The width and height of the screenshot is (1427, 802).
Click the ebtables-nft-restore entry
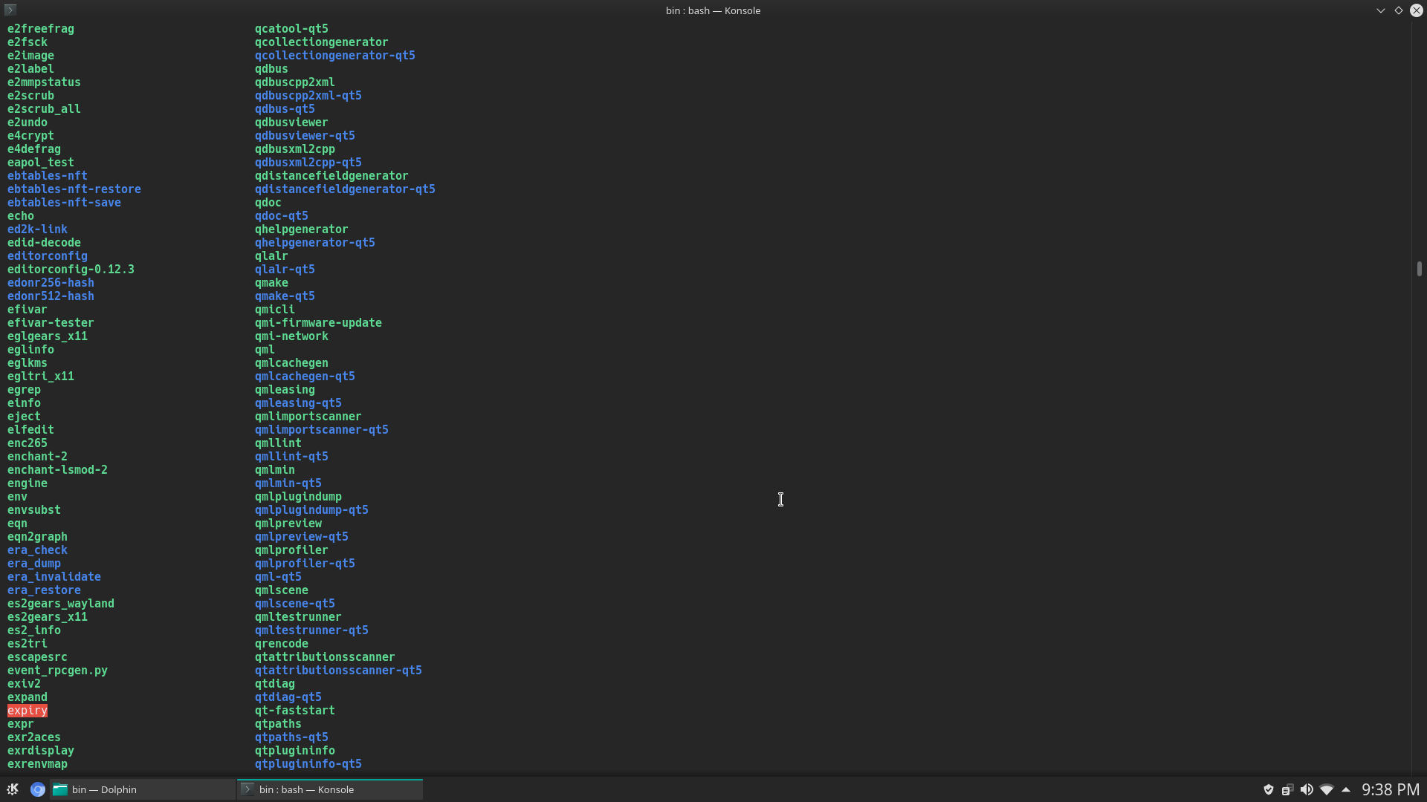[74, 189]
